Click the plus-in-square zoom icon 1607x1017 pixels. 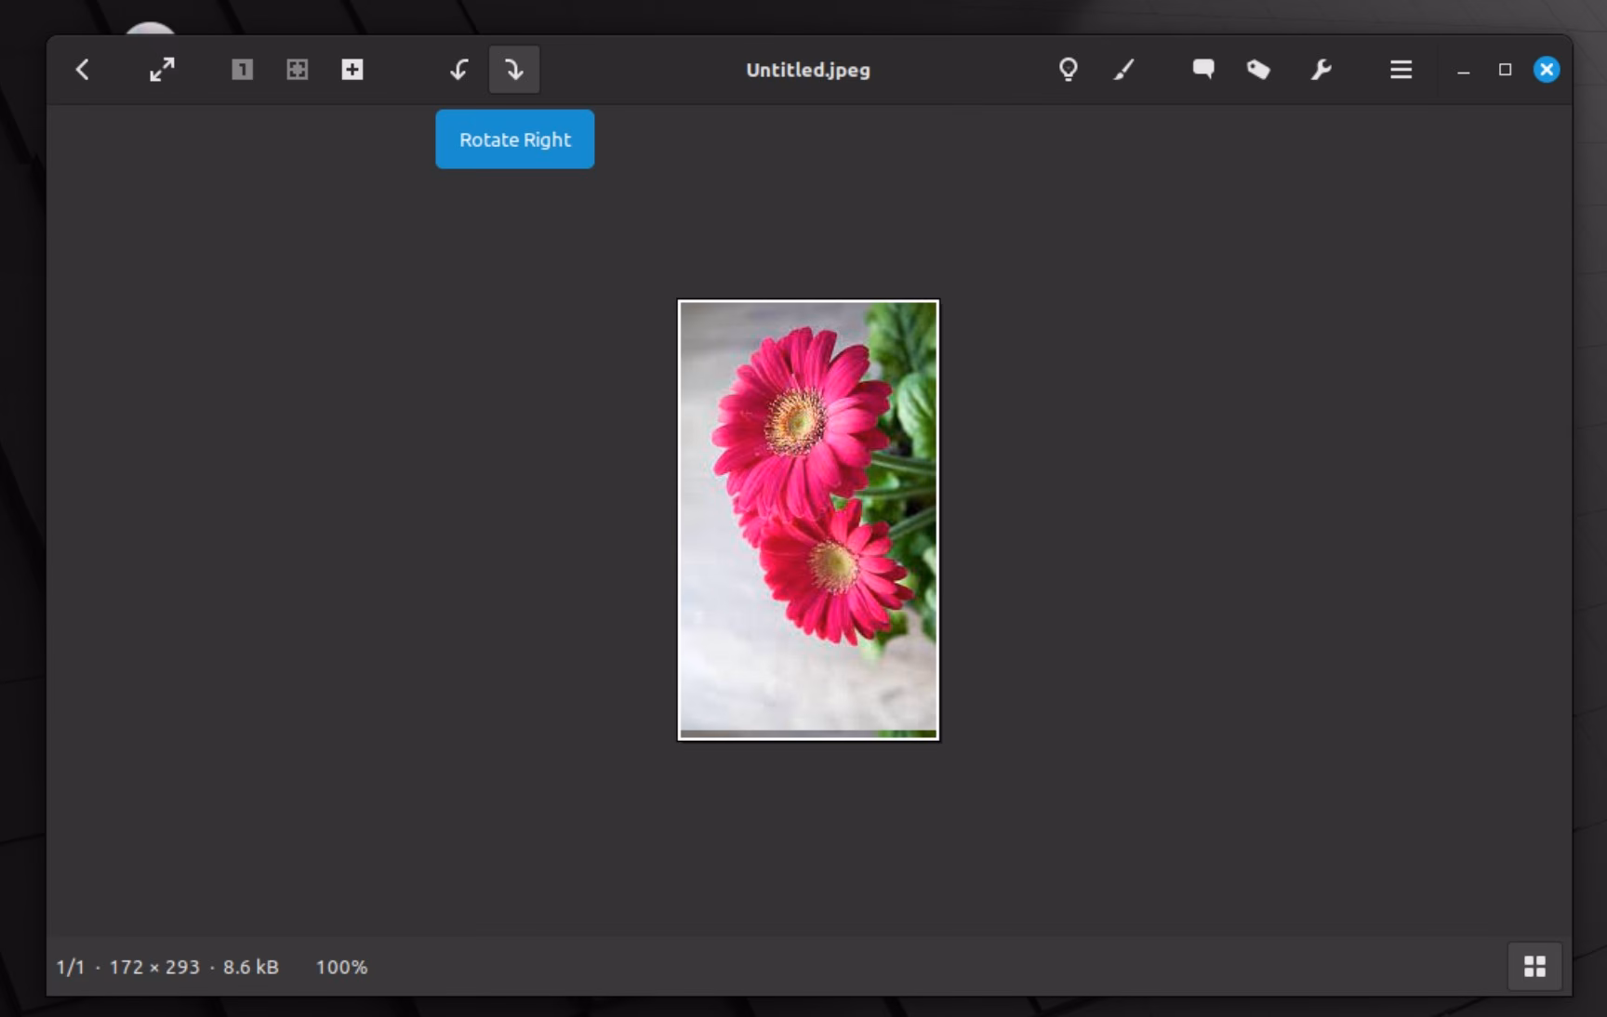(352, 70)
